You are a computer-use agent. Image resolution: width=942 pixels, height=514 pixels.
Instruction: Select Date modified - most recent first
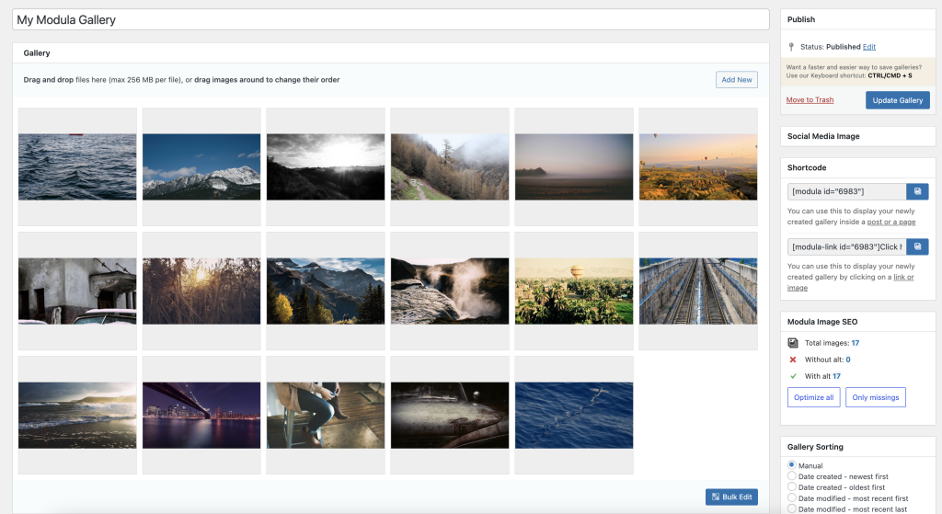(x=792, y=498)
